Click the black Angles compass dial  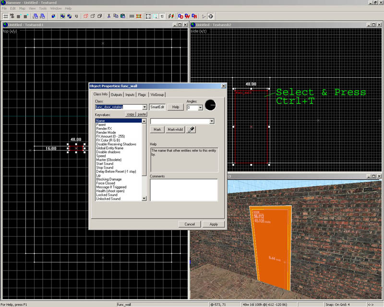click(210, 105)
